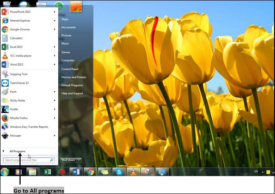This screenshot has height=194, width=275.
Task: Open the Shut down options arrow
Action: click(x=79, y=160)
